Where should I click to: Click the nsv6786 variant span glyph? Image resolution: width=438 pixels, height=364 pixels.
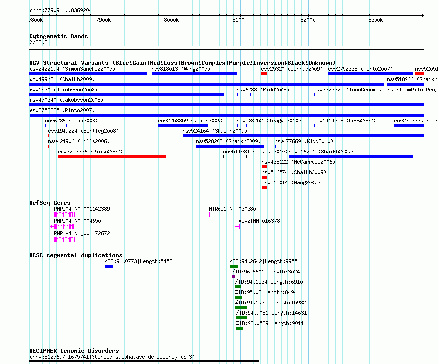56,125
